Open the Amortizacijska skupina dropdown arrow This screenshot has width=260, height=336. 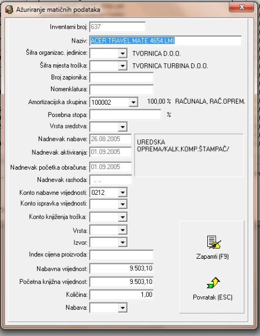coord(133,102)
